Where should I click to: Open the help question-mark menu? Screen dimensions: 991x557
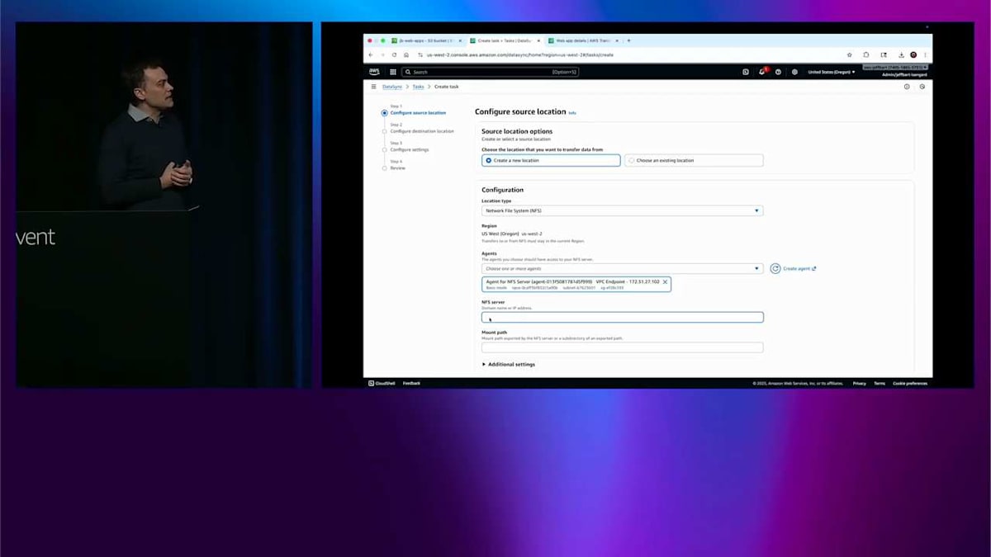pyautogui.click(x=778, y=72)
